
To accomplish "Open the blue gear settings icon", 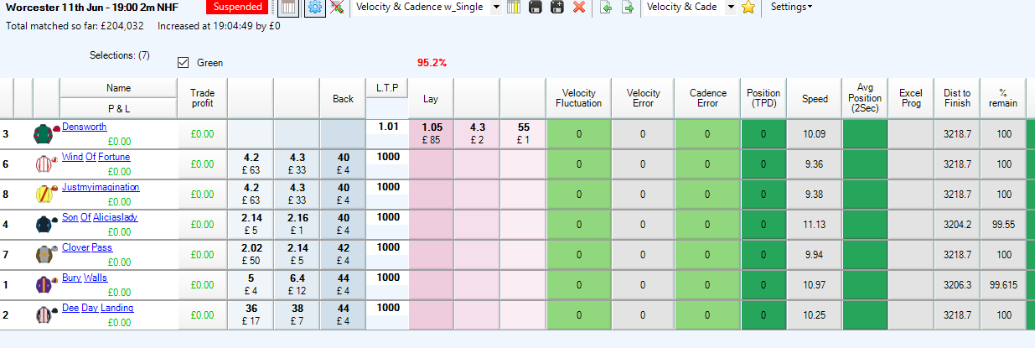I will coord(314,8).
